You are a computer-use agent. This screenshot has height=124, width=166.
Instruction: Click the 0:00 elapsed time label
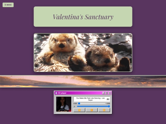[x=75, y=103]
